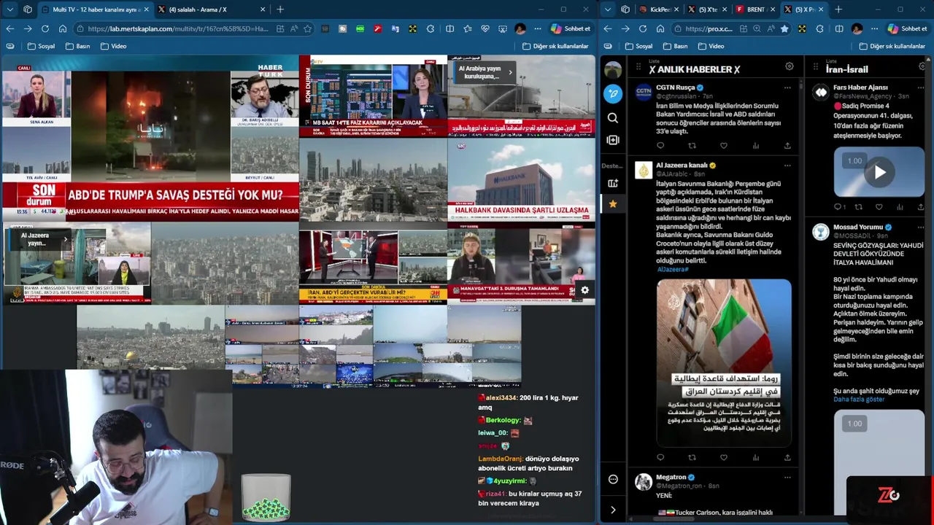The width and height of the screenshot is (934, 525).
Task: Expand tab search dropdown in left browser
Action: pyautogui.click(x=9, y=9)
